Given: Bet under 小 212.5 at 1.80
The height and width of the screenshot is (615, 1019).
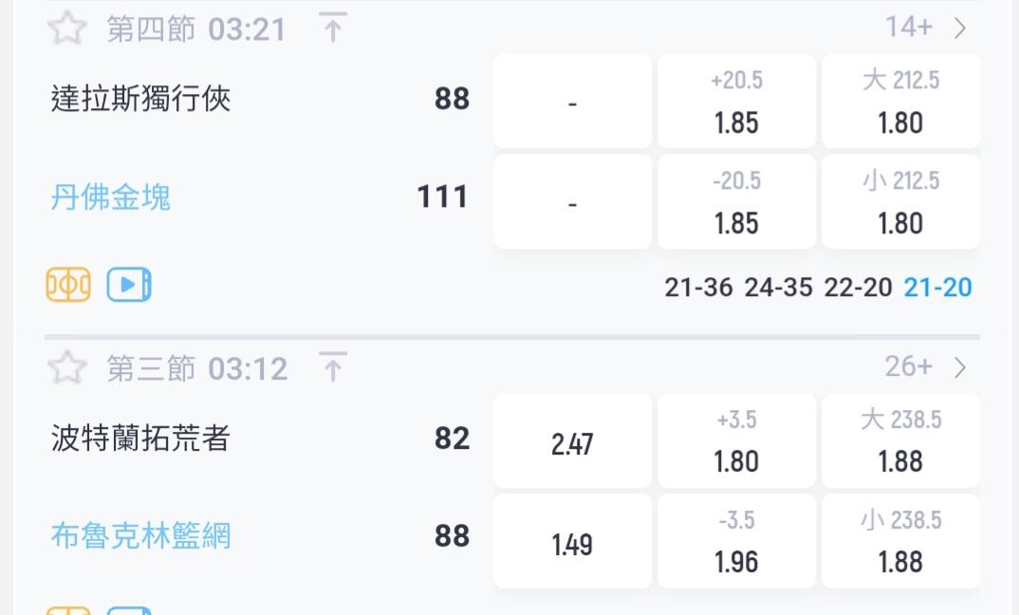Looking at the screenshot, I should 900,201.
